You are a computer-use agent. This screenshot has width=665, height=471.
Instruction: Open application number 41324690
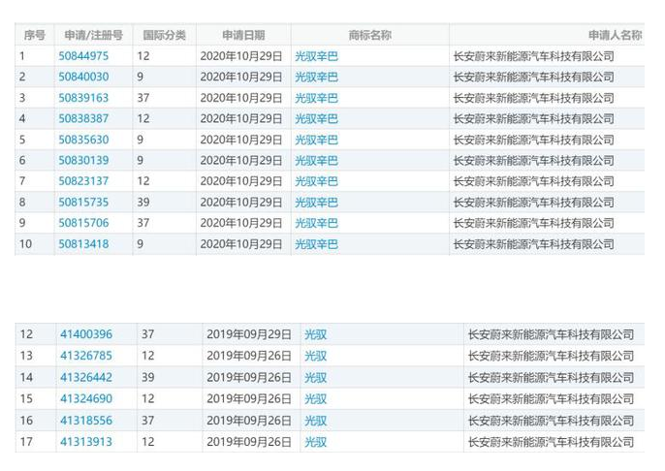(x=86, y=398)
